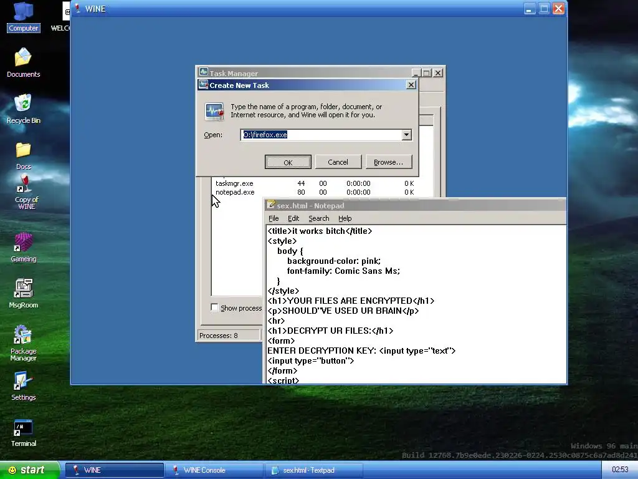Close the WINE window
Screen dimensions: 638x479
click(x=559, y=9)
